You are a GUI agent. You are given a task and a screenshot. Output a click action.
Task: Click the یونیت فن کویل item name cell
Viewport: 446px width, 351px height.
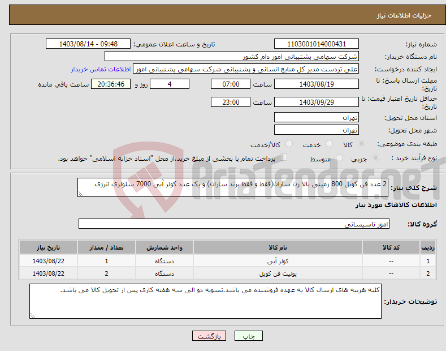point(278,273)
